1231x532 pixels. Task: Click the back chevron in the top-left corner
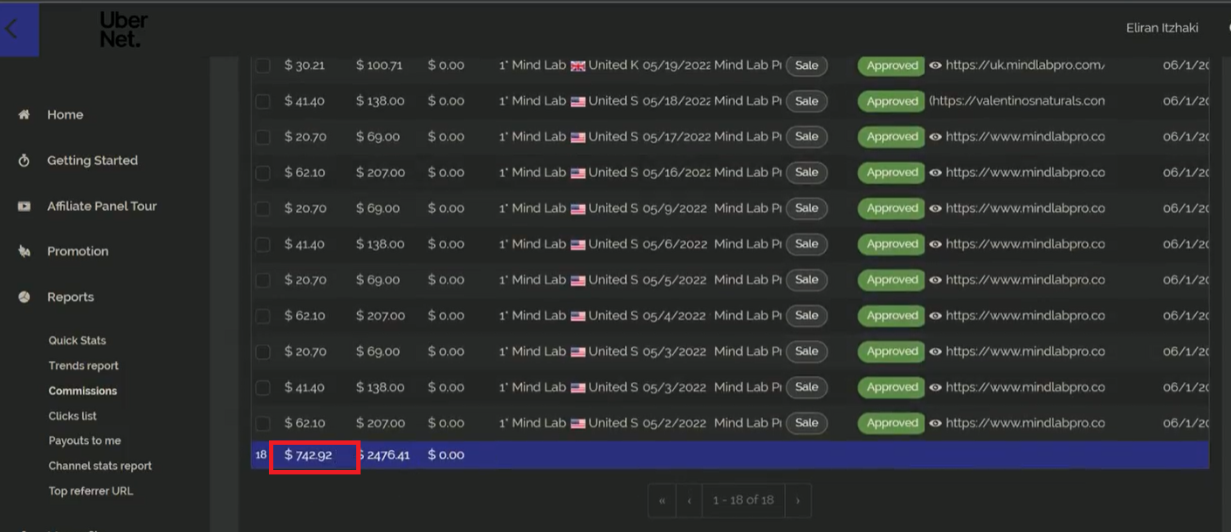[11, 29]
